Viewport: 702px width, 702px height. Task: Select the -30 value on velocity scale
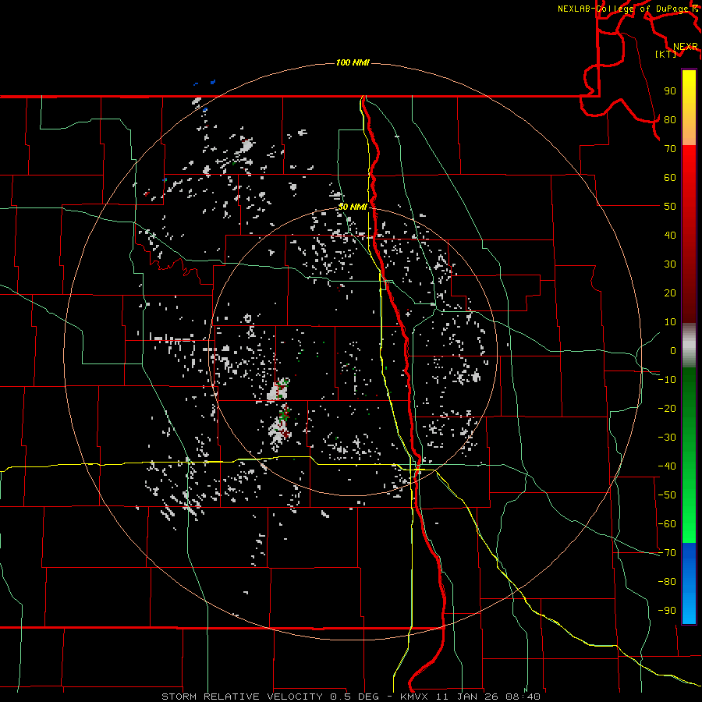tap(667, 438)
